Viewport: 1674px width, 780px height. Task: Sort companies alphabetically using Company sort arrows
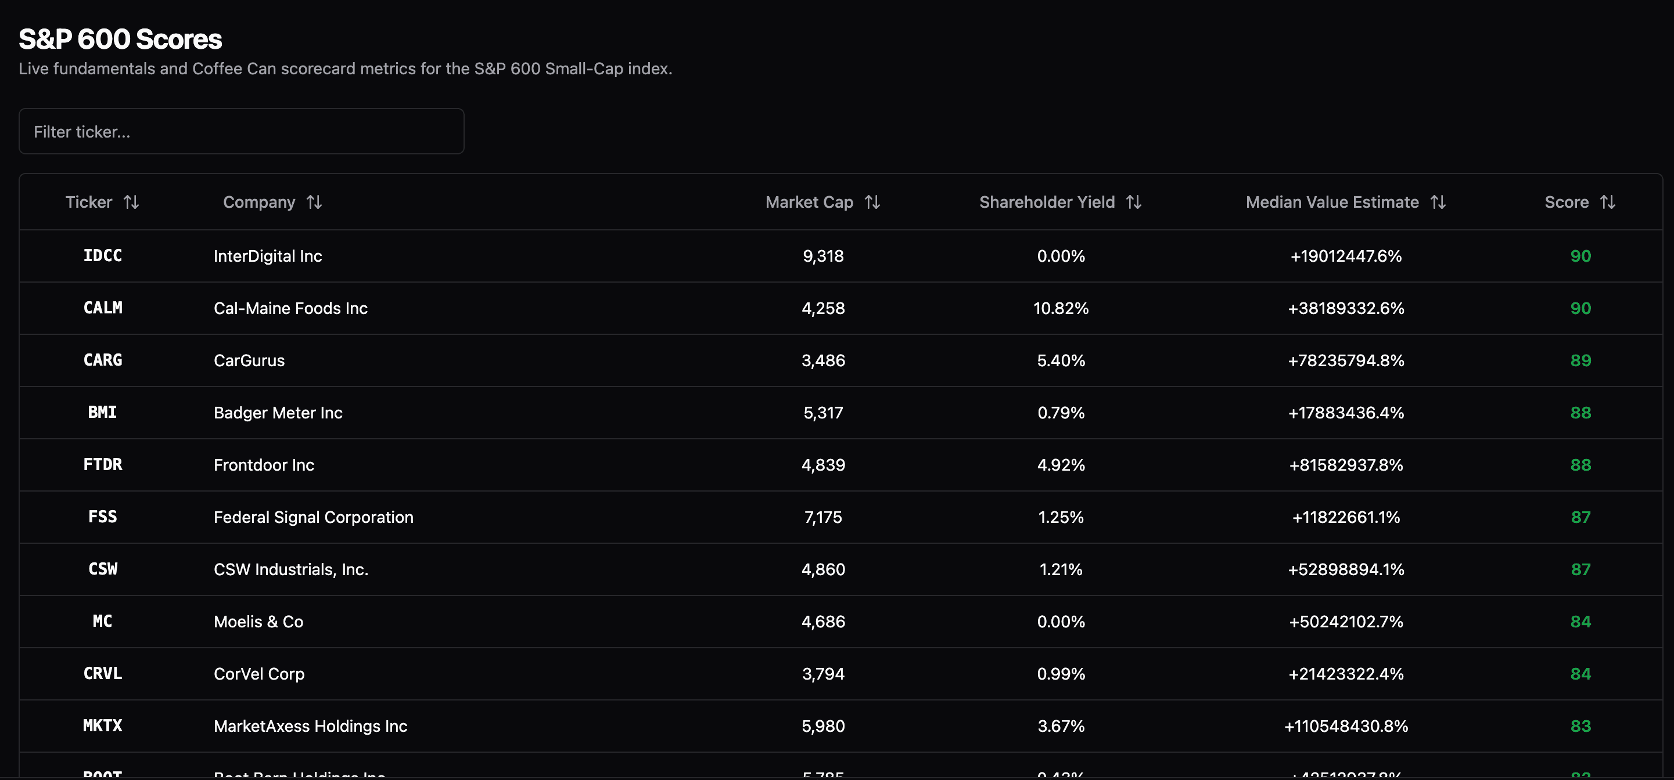(314, 202)
